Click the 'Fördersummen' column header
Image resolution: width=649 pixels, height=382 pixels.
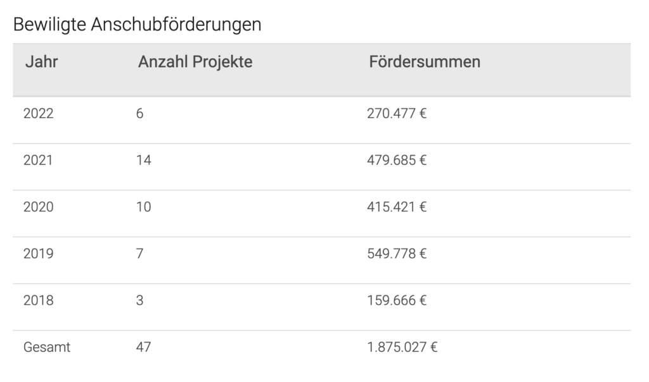(x=425, y=62)
